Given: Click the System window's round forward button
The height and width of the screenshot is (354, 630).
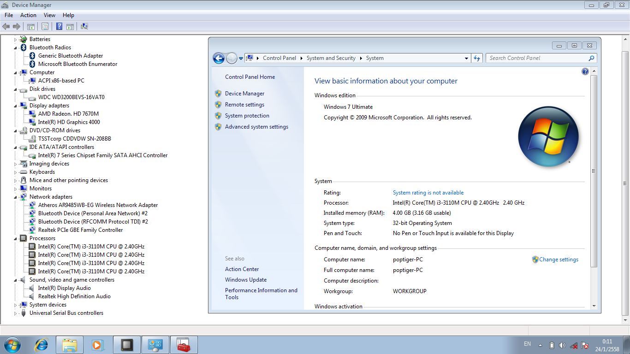Looking at the screenshot, I should [x=232, y=58].
